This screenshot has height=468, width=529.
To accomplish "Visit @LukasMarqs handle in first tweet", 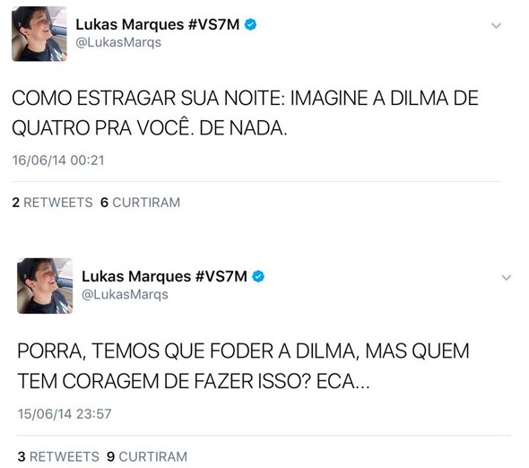I will click(x=118, y=42).
